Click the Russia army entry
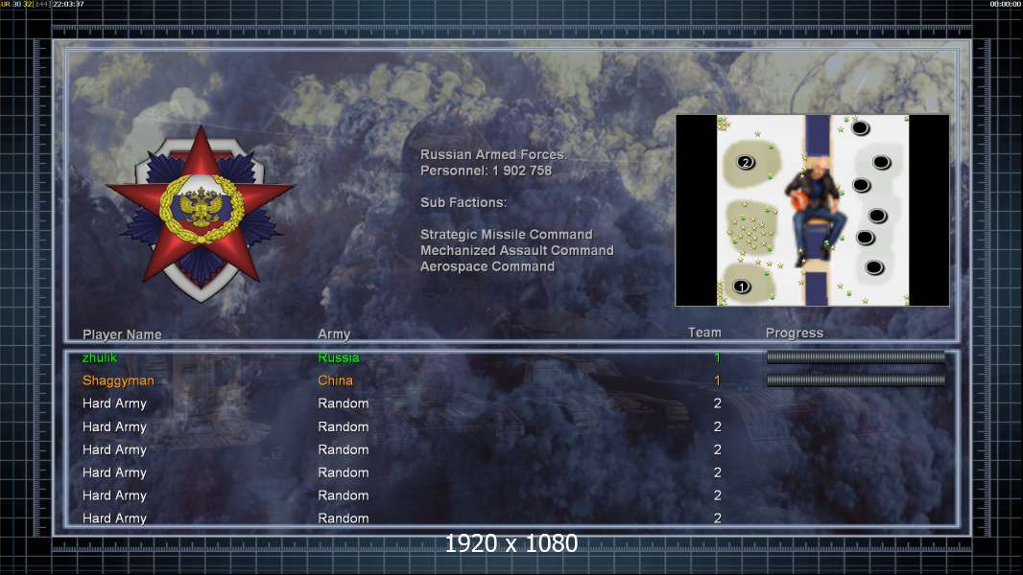 (339, 356)
